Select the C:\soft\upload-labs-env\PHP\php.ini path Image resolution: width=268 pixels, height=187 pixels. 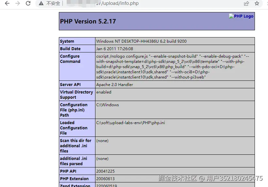coord(131,122)
